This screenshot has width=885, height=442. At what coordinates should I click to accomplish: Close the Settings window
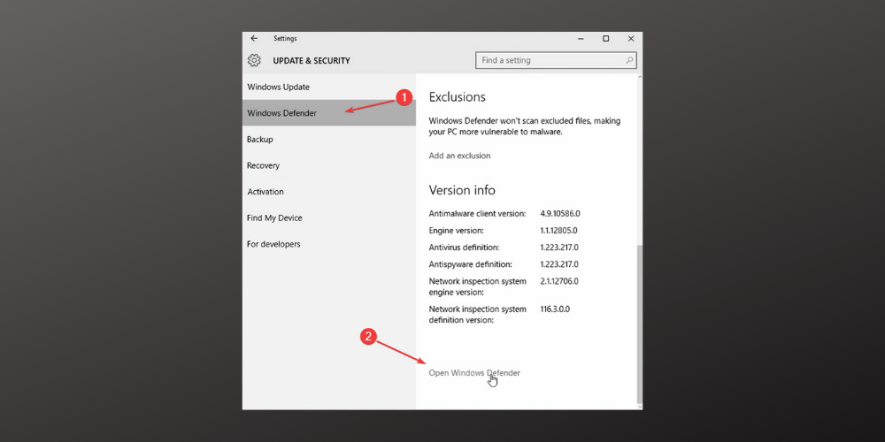630,38
